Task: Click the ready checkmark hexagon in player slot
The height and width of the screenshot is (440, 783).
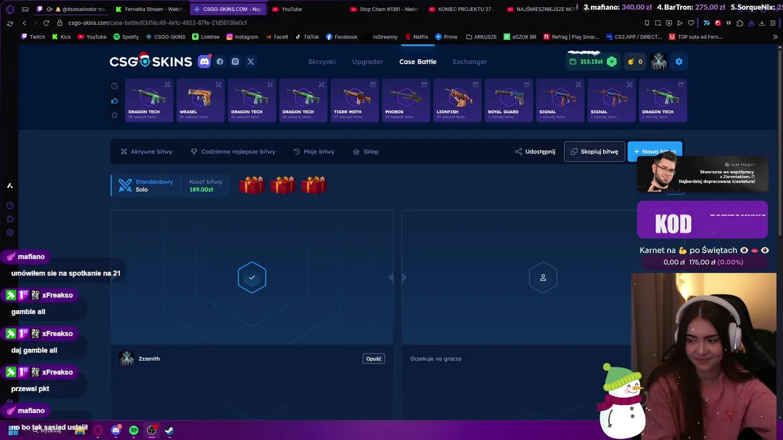Action: (252, 277)
